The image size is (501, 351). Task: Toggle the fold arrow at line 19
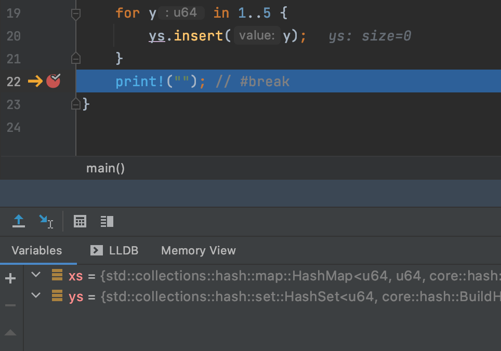[x=76, y=13]
